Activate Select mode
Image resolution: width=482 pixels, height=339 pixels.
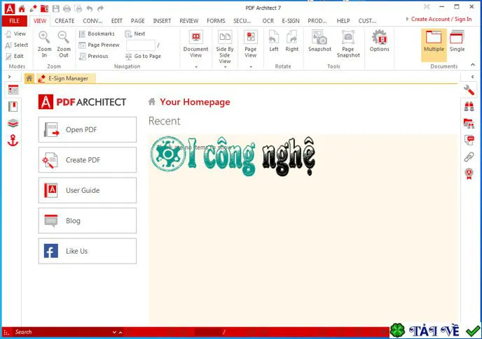(17, 45)
